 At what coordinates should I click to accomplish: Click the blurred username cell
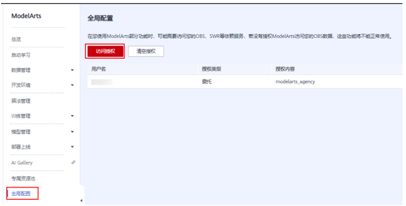101,82
